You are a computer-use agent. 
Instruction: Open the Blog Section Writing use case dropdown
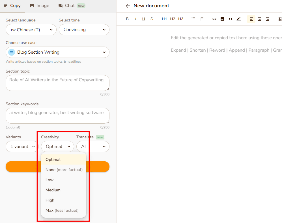[57, 52]
